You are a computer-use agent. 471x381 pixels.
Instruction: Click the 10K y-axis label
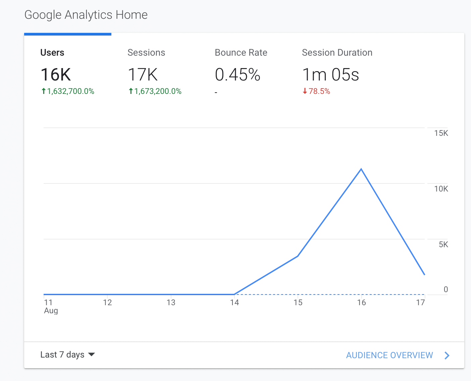tap(441, 189)
